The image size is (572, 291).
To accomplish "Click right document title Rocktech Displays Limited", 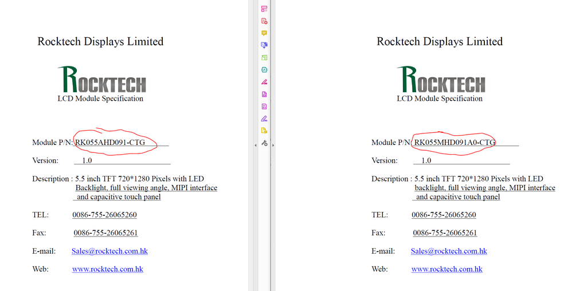I will click(x=440, y=42).
